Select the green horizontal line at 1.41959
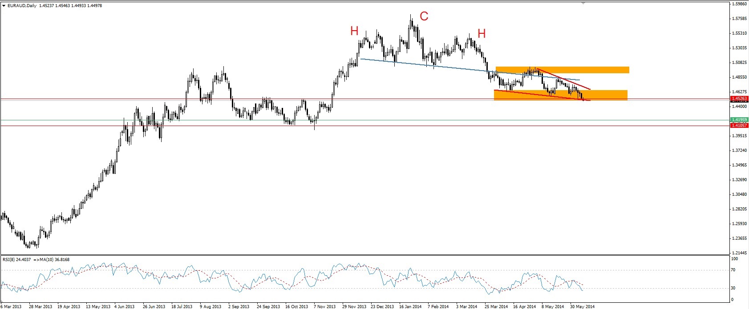The height and width of the screenshot is (309, 749). (365, 120)
